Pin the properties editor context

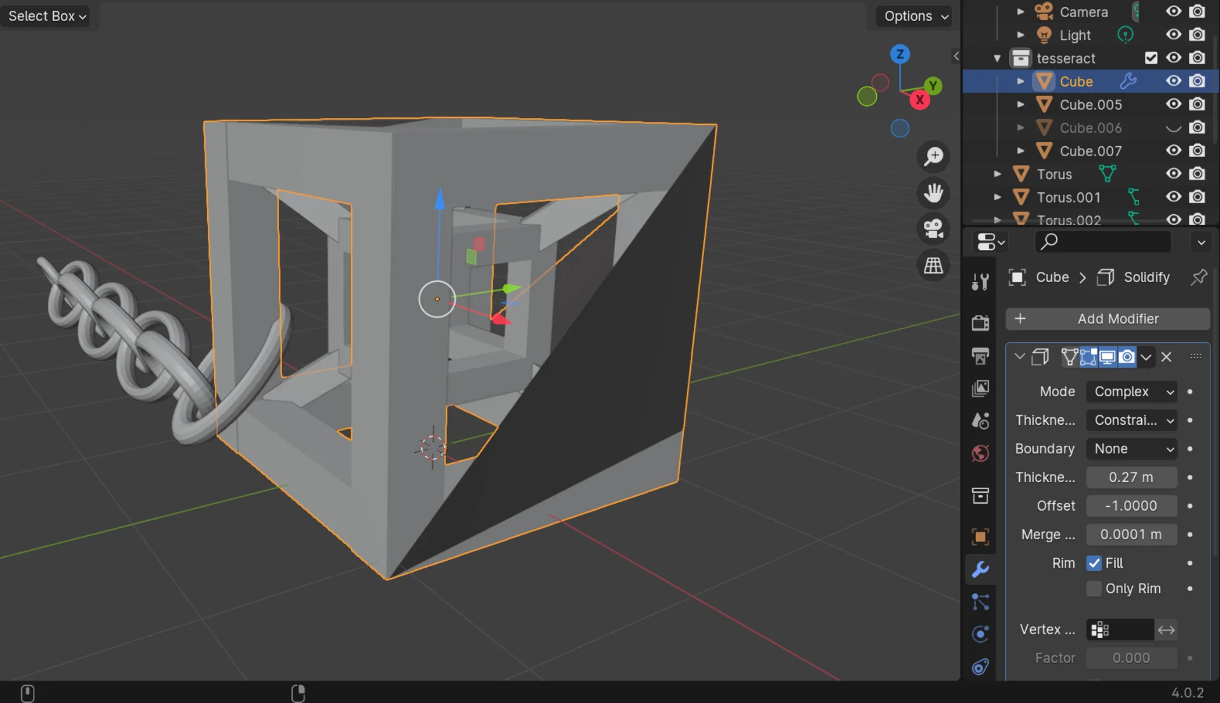1198,278
